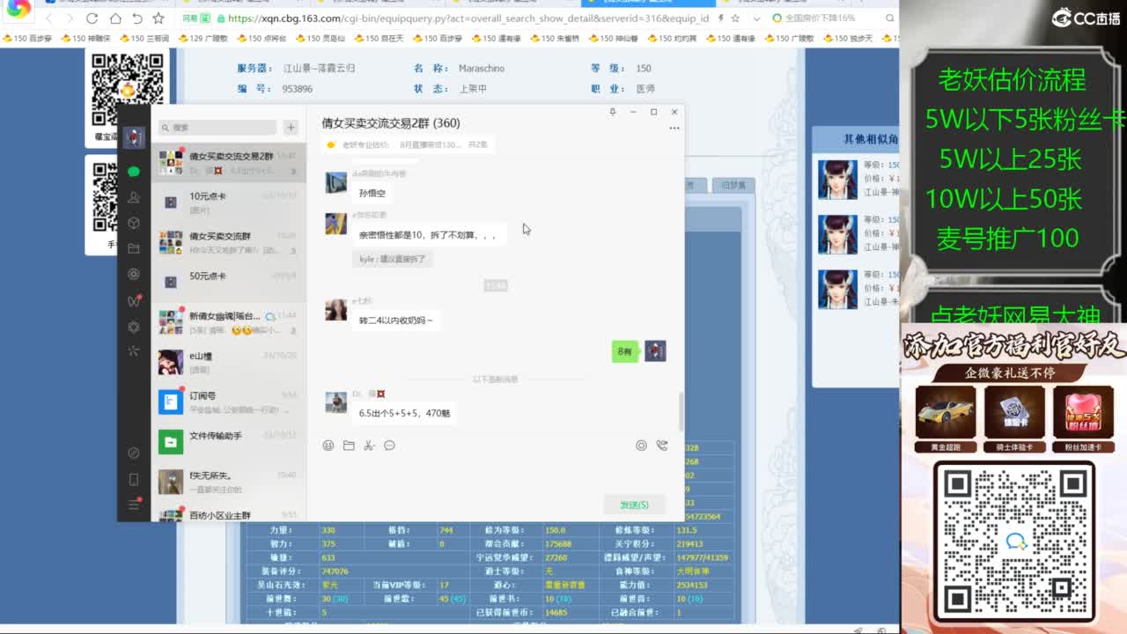
Task: Click the 发送(S) send button
Action: tap(634, 505)
